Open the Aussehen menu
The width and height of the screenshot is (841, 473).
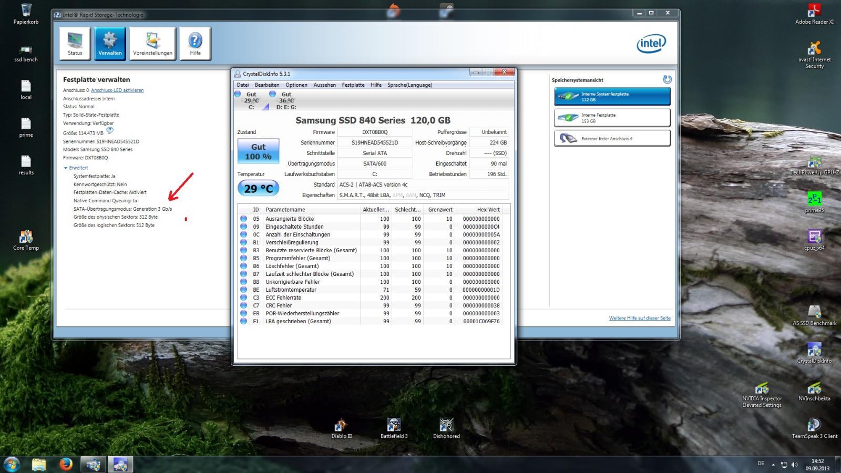pos(324,85)
